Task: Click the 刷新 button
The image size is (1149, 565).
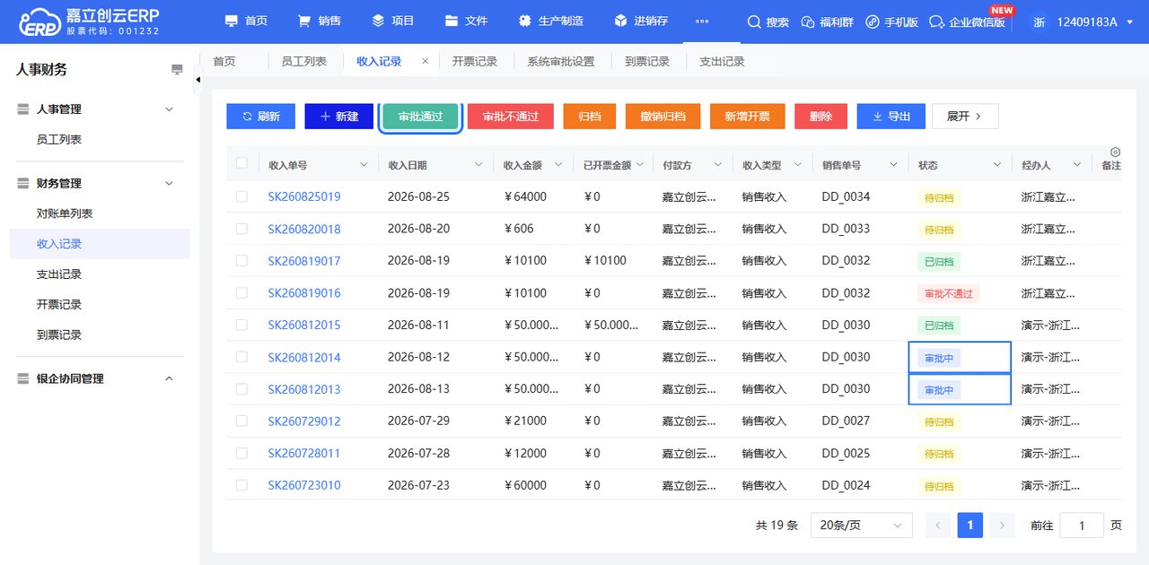Action: (x=260, y=117)
